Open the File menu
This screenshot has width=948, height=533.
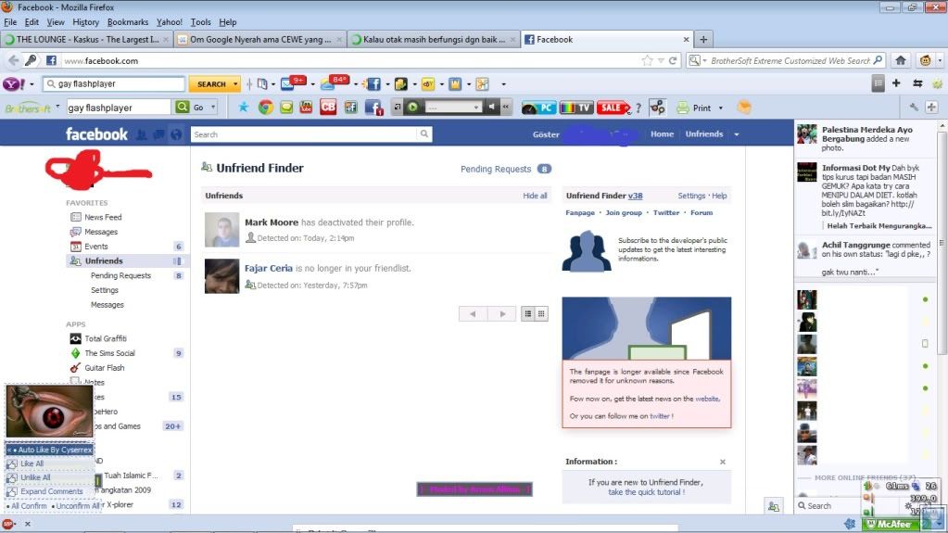point(10,21)
